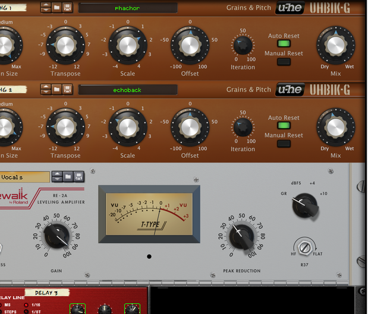Click Manual Reset button on phachor device
The image size is (368, 314).
tap(284, 62)
